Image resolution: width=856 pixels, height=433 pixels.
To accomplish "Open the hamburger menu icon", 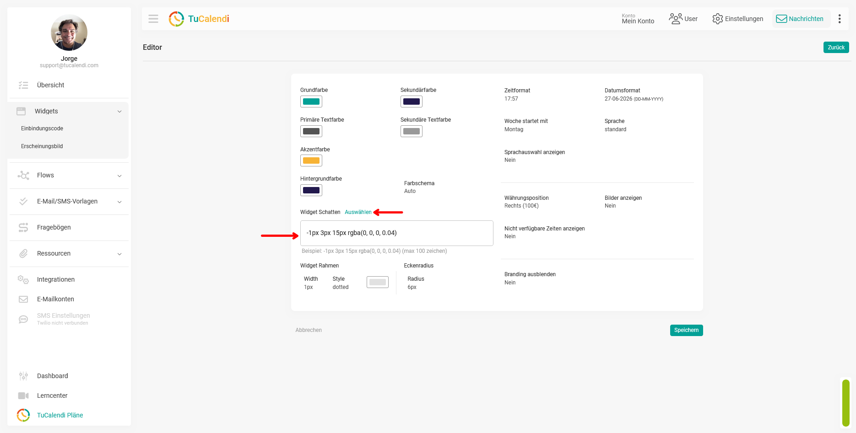I will 153,19.
